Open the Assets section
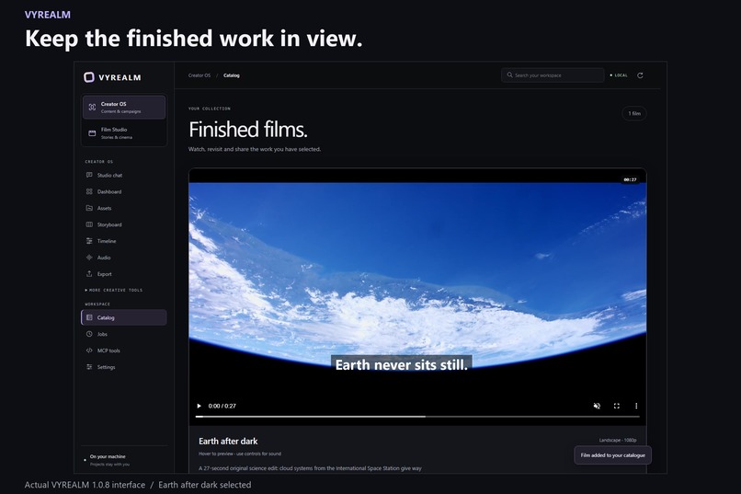The image size is (741, 494). click(124, 208)
